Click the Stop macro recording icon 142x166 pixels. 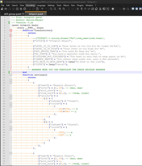(x=117, y=9)
